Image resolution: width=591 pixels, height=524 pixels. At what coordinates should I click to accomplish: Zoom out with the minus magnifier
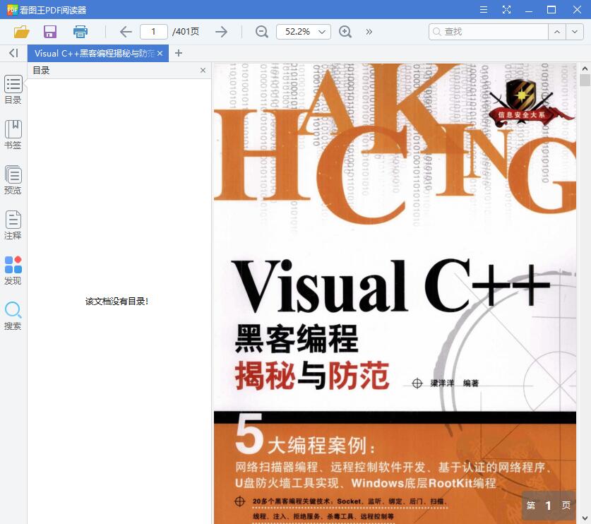(x=261, y=32)
